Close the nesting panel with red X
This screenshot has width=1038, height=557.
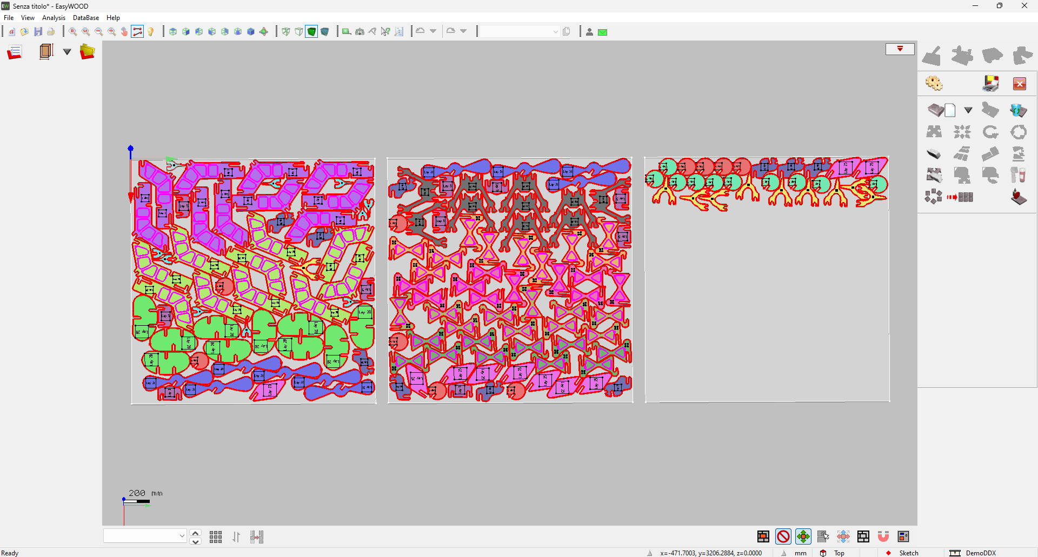(1020, 84)
